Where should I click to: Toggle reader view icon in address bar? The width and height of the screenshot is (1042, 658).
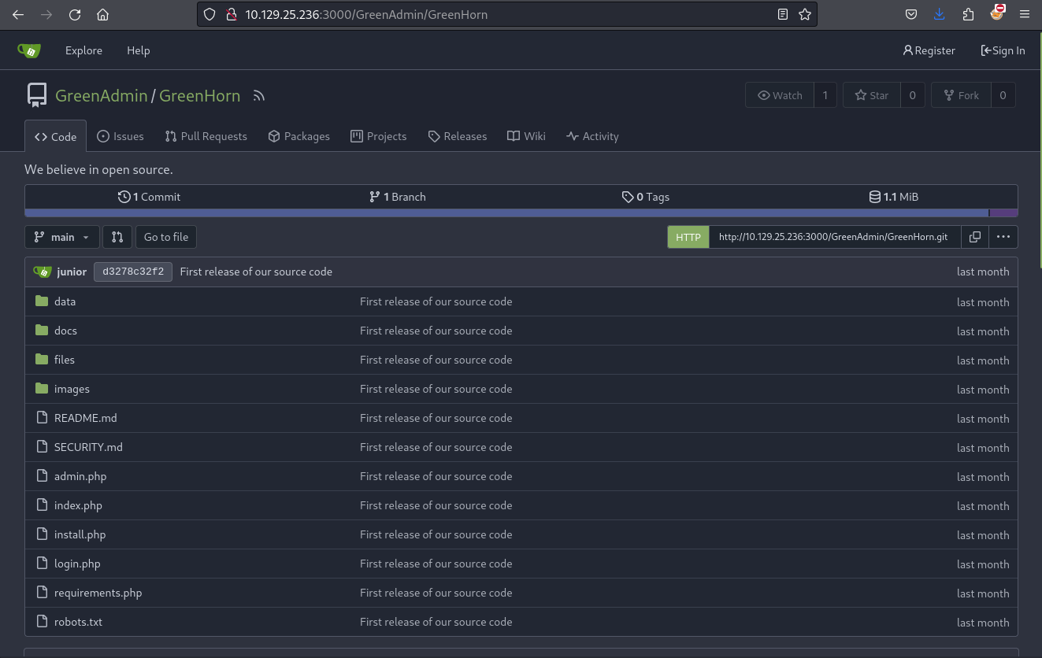click(783, 14)
